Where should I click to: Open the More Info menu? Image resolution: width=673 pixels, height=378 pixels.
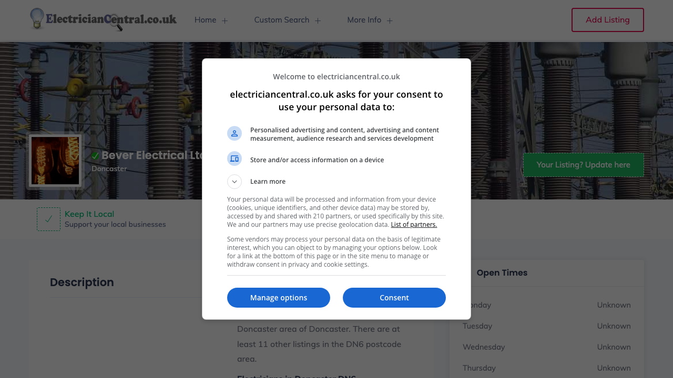point(364,20)
